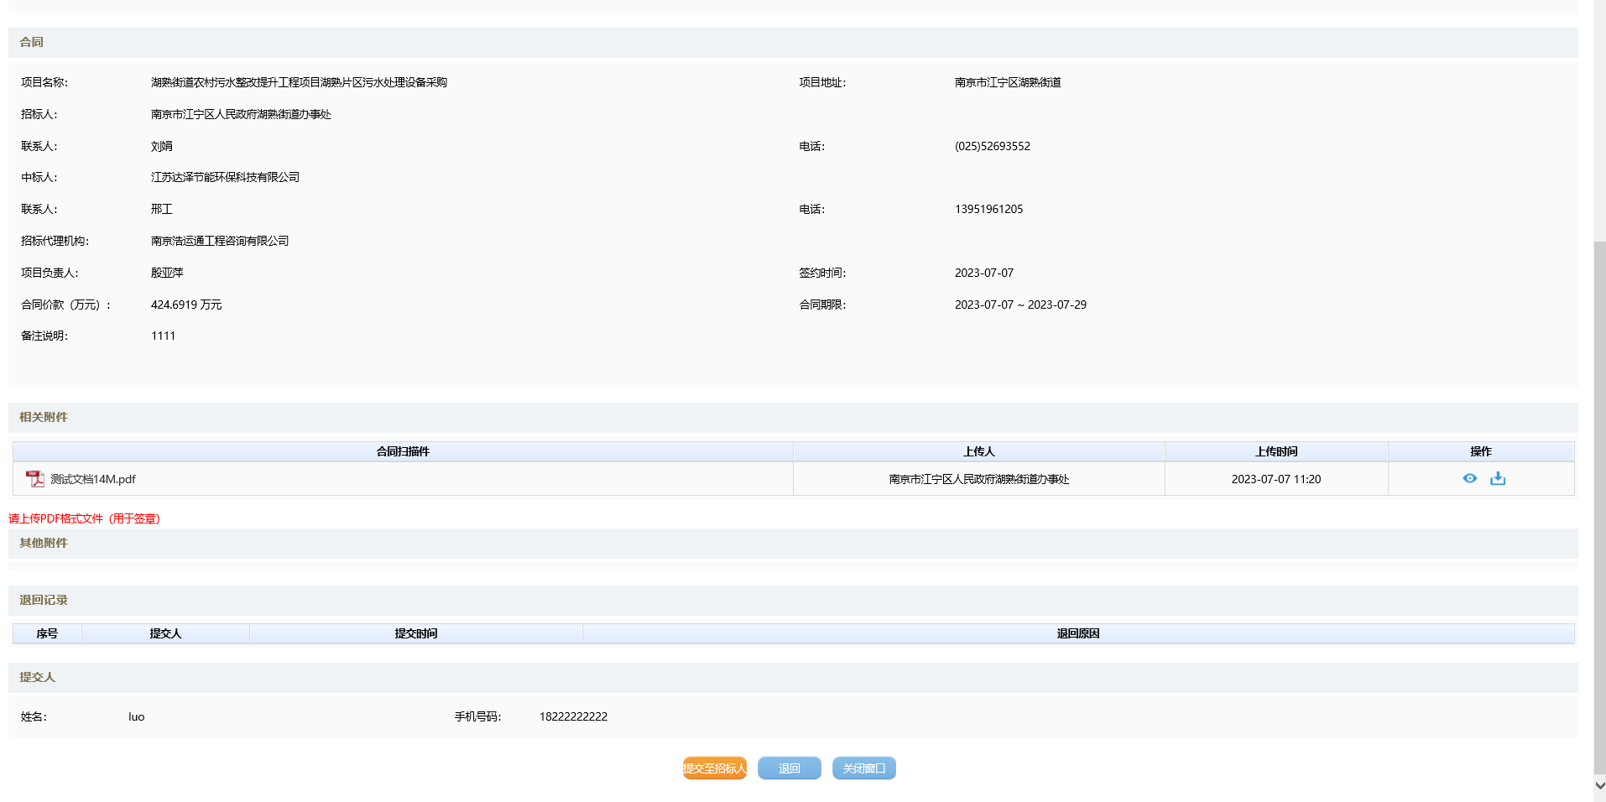Select remark value 1111
Image resolution: width=1606 pixels, height=802 pixels.
click(x=164, y=336)
